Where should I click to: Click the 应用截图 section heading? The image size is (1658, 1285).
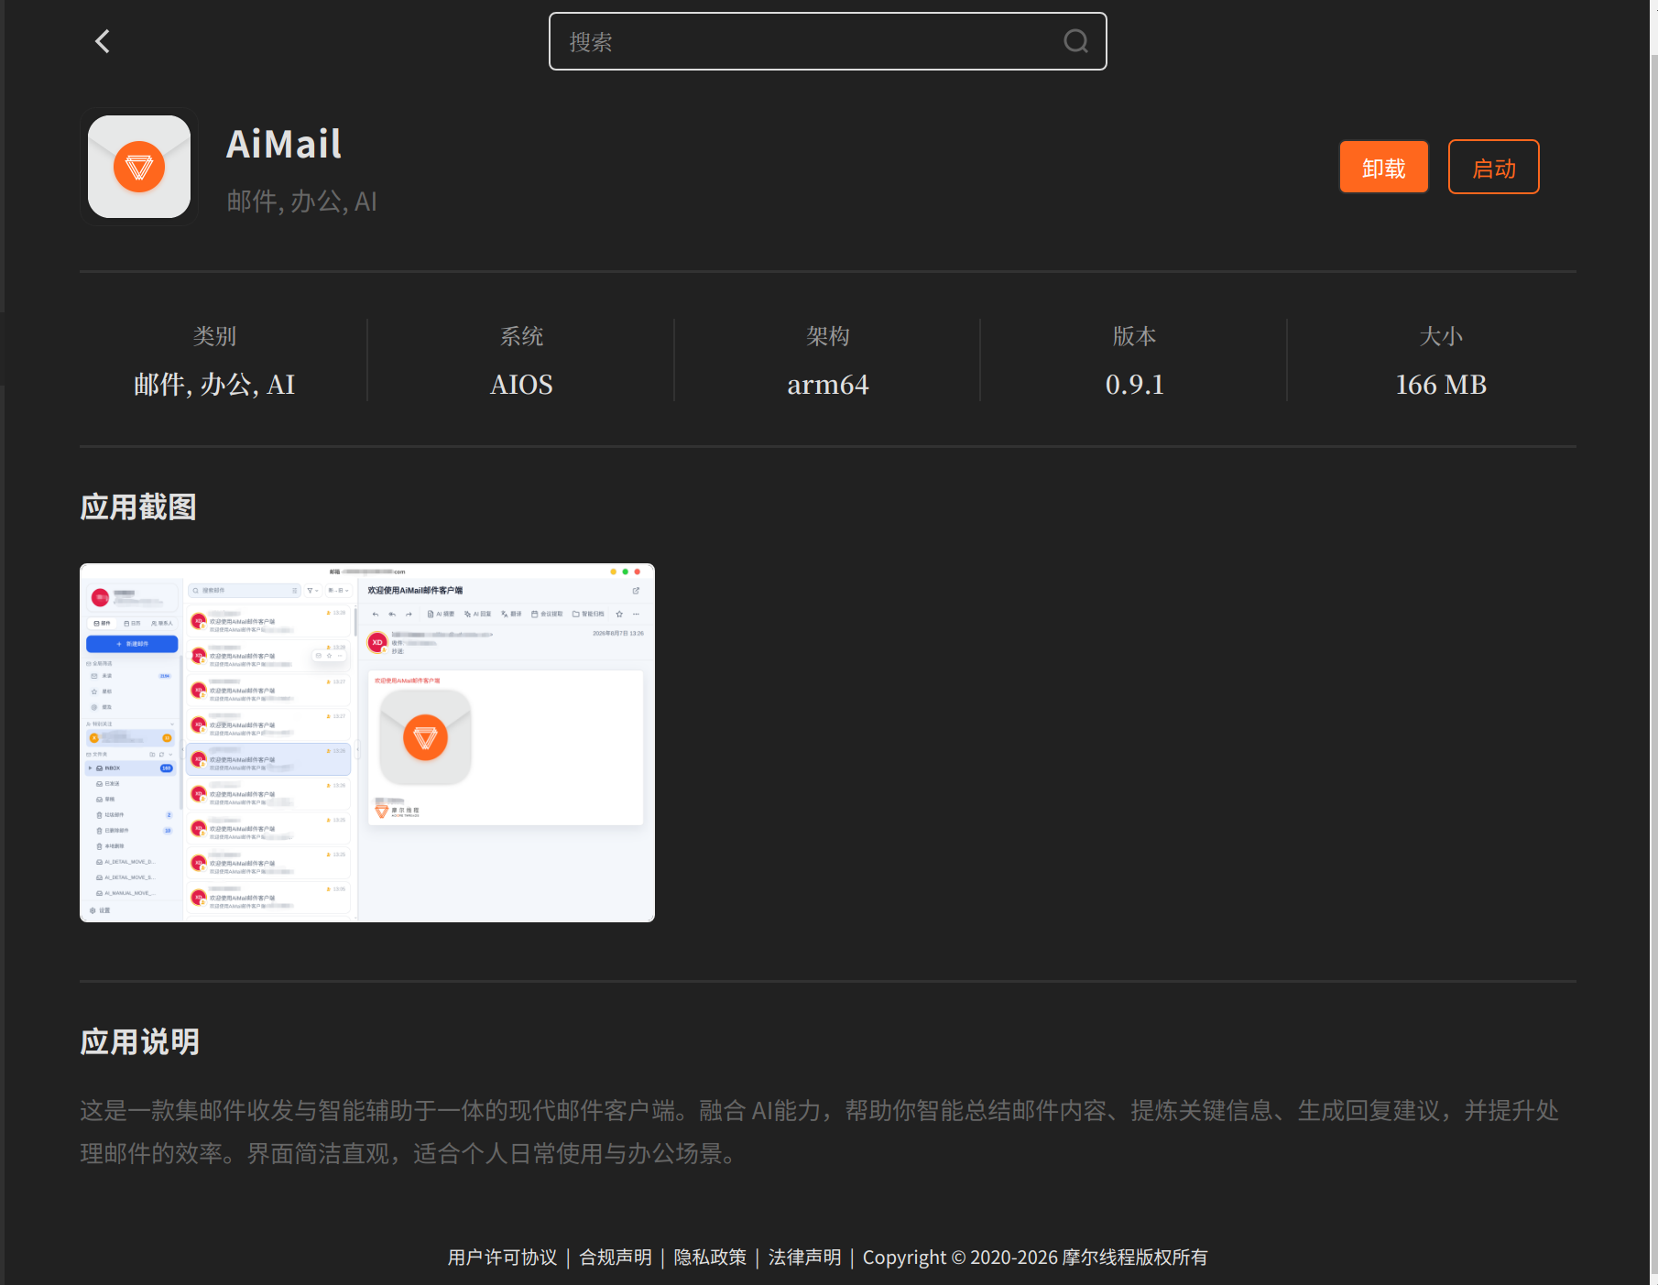(x=138, y=507)
